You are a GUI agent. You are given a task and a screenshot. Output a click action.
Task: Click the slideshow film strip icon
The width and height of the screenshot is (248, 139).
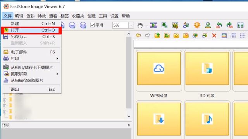point(153,25)
